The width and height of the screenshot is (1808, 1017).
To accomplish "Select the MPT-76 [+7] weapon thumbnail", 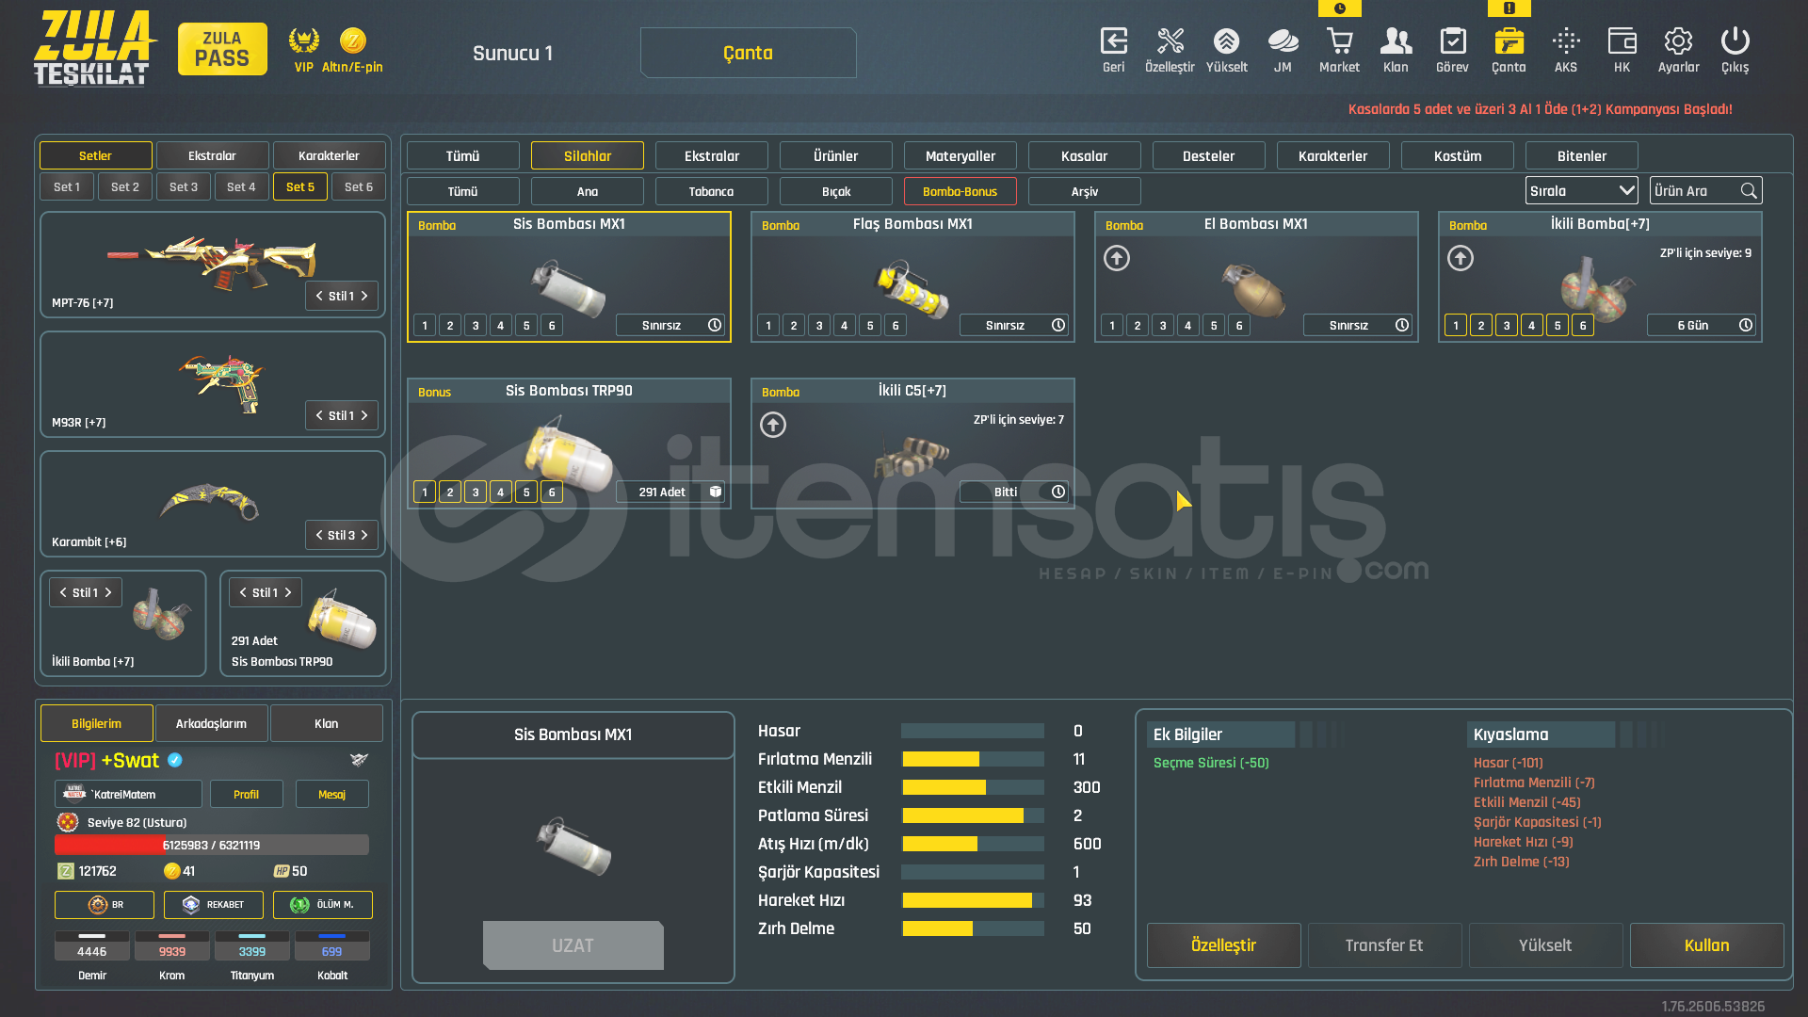I will click(213, 264).
